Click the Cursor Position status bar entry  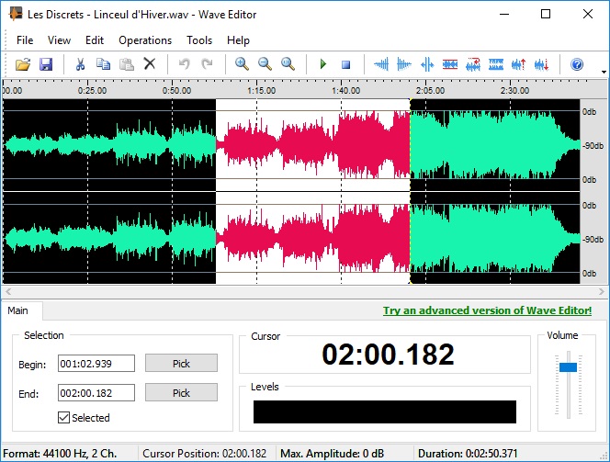(205, 454)
